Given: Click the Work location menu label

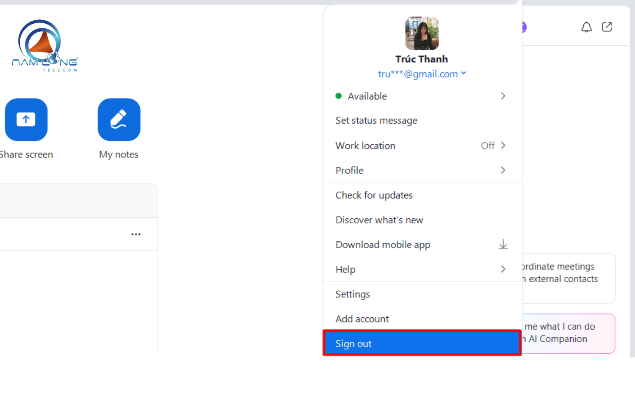Looking at the screenshot, I should point(365,146).
